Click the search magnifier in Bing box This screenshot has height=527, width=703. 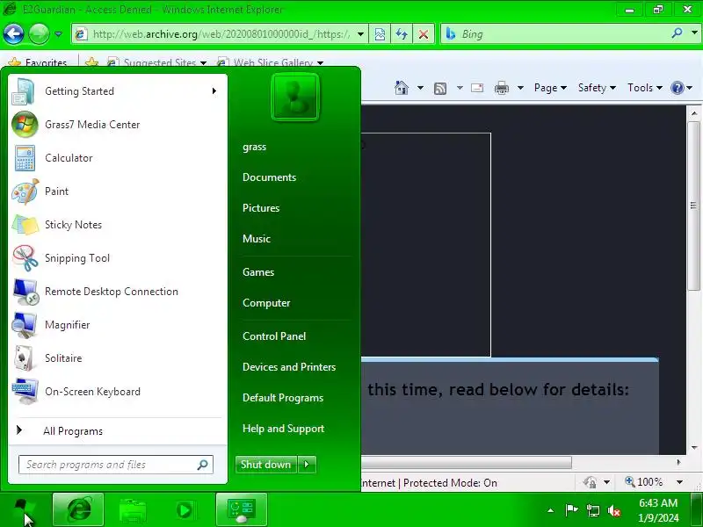677,33
